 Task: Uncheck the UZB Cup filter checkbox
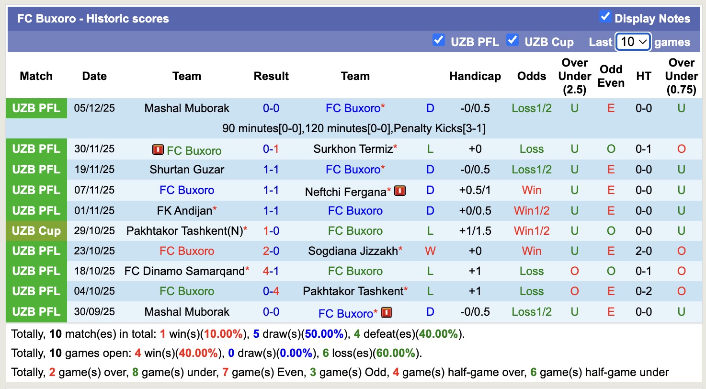point(512,40)
